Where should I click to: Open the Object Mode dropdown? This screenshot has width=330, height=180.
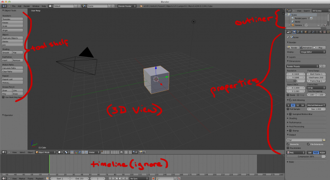(x=46, y=152)
